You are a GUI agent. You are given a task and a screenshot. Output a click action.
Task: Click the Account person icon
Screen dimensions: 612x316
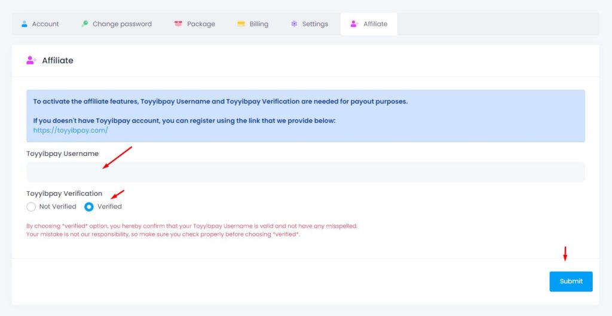[25, 24]
